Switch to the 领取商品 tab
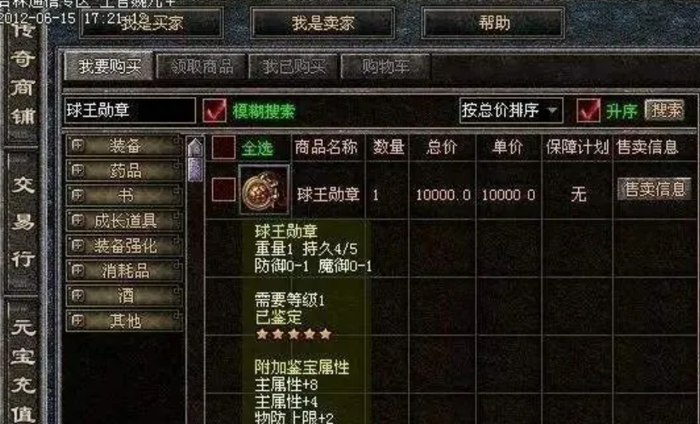This screenshot has height=424, width=700. pyautogui.click(x=201, y=66)
